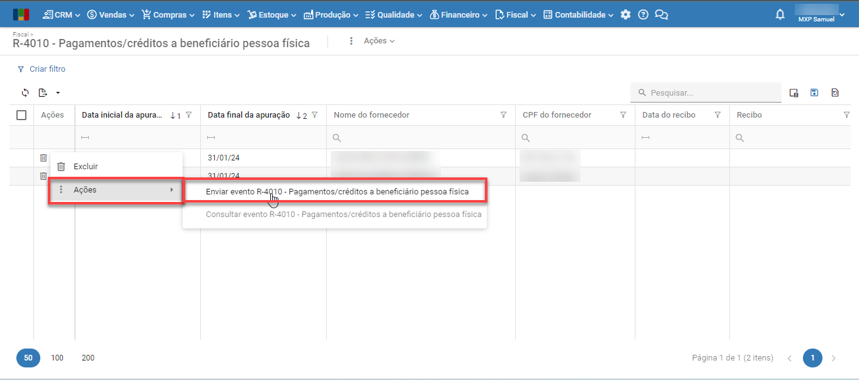Click the Criar filtro link
859x380 pixels.
click(42, 69)
